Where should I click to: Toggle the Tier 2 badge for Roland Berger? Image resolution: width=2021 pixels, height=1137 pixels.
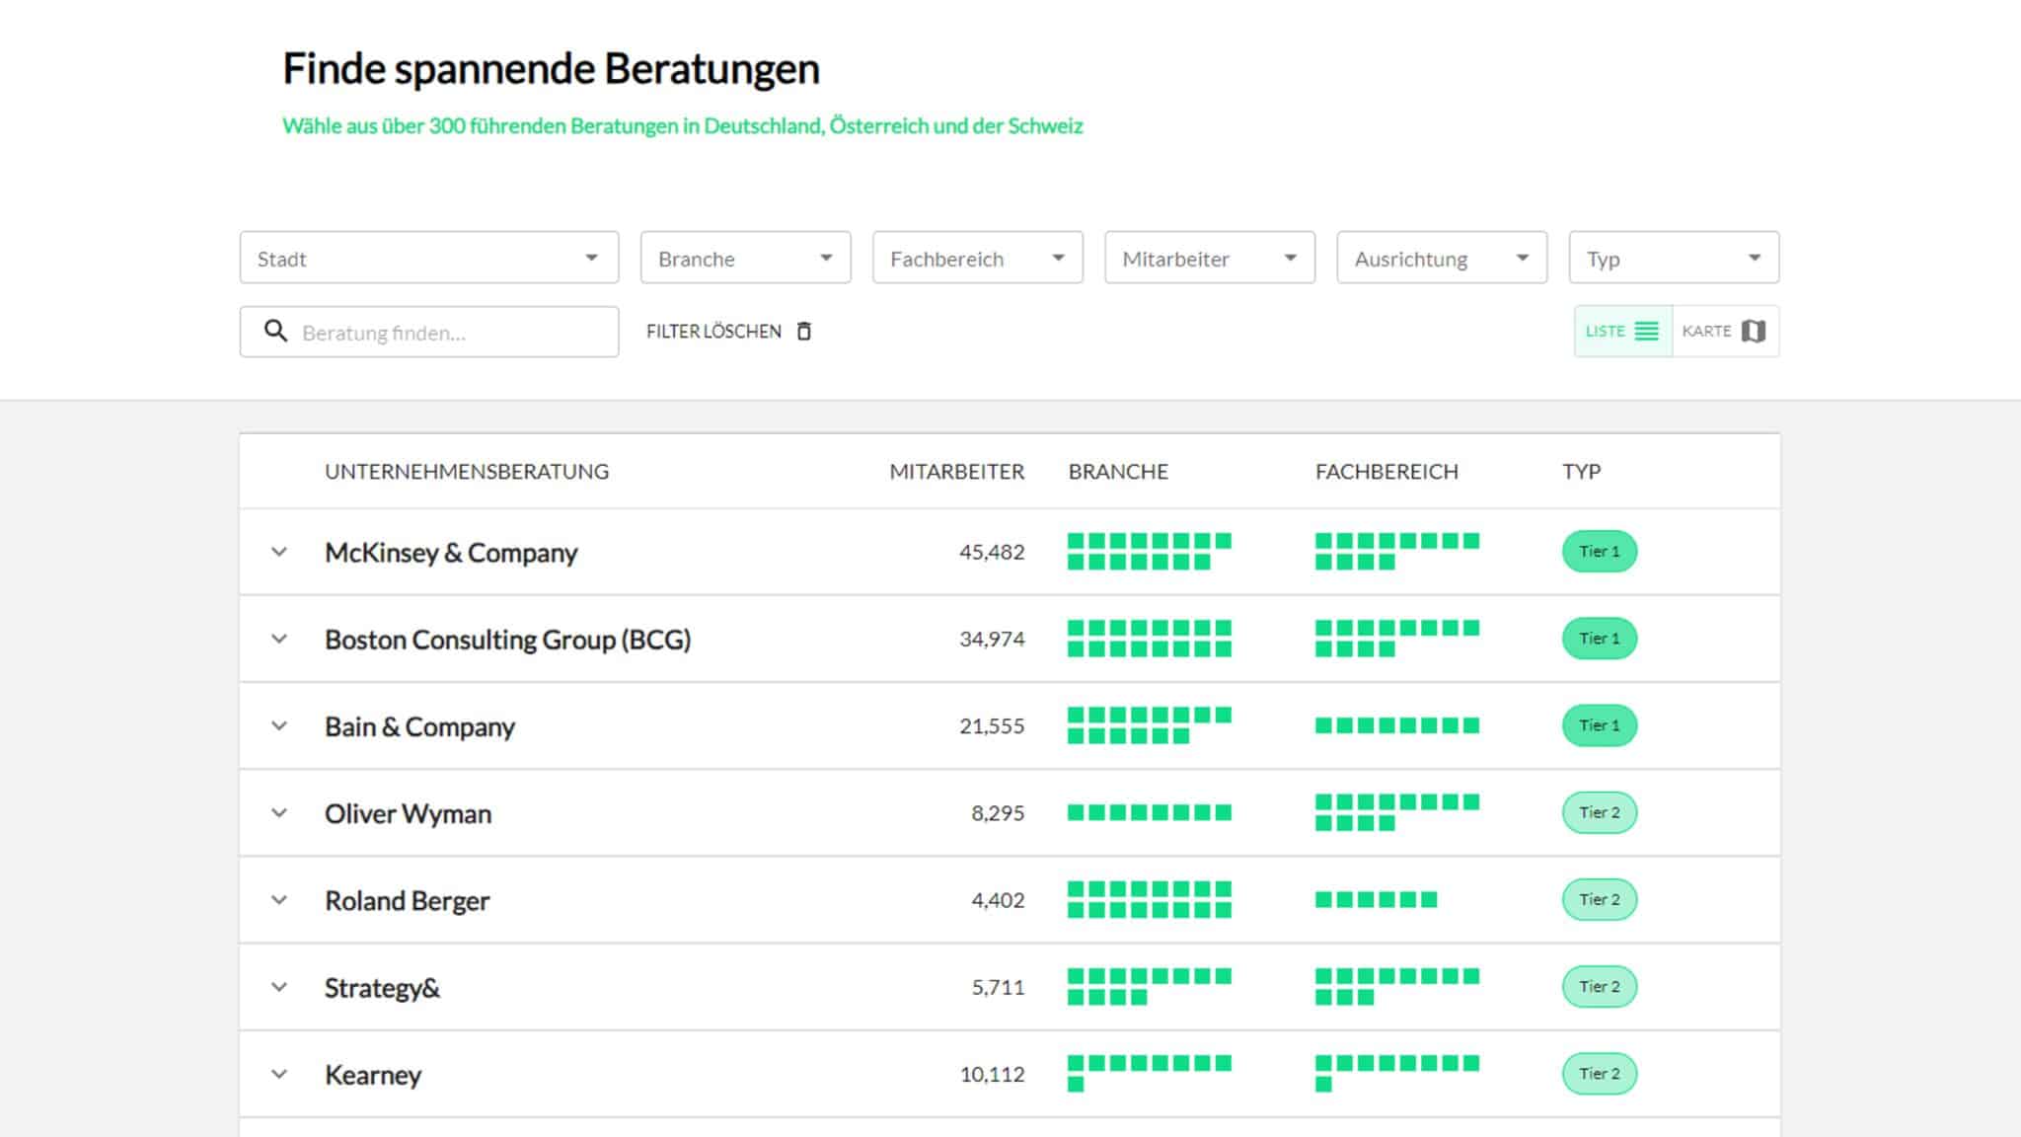tap(1600, 899)
